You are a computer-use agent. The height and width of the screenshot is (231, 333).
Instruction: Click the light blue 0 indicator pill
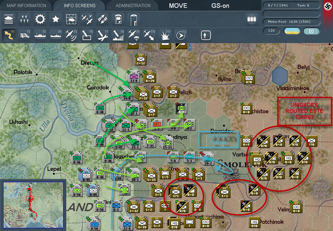tap(311, 31)
